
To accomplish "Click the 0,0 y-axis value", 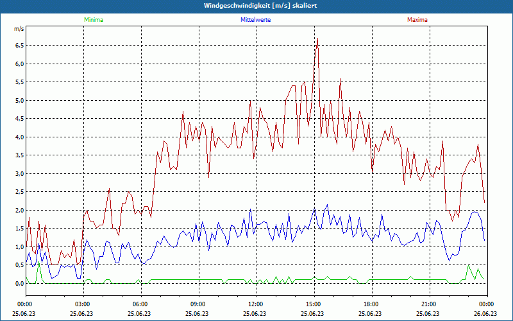I will tap(19, 284).
